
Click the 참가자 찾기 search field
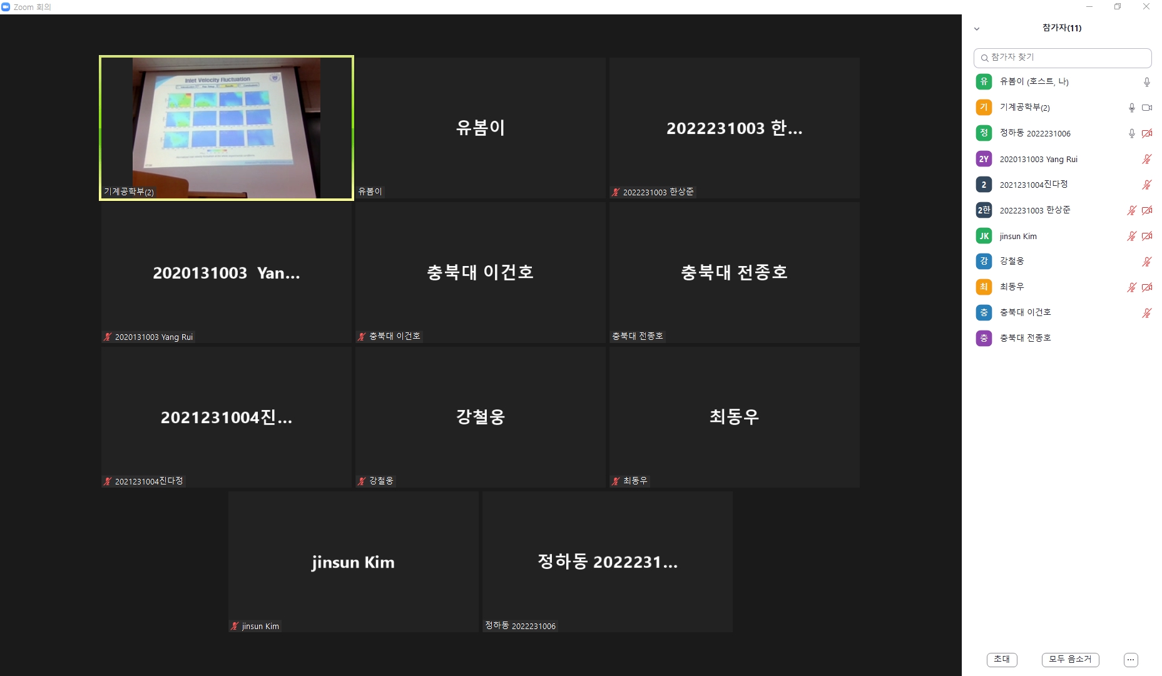(x=1063, y=58)
